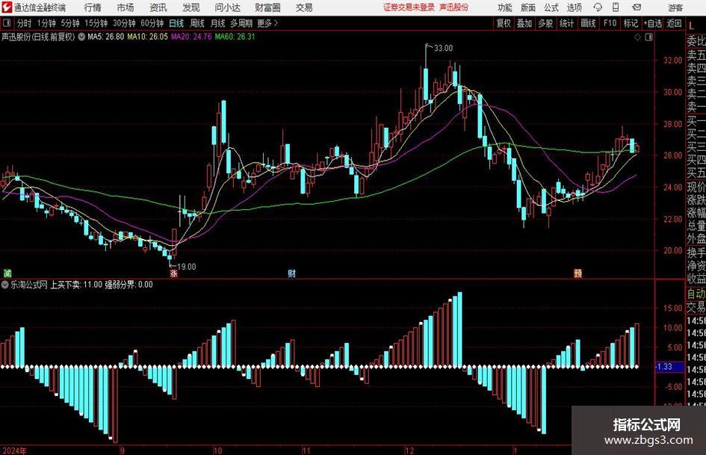Select the 日线 daily period tab
This screenshot has width=706, height=455.
tap(176, 23)
